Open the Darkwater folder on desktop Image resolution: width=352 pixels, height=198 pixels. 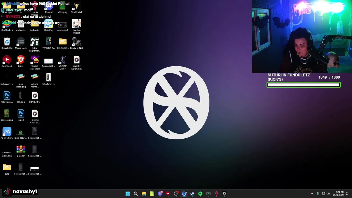35,26
